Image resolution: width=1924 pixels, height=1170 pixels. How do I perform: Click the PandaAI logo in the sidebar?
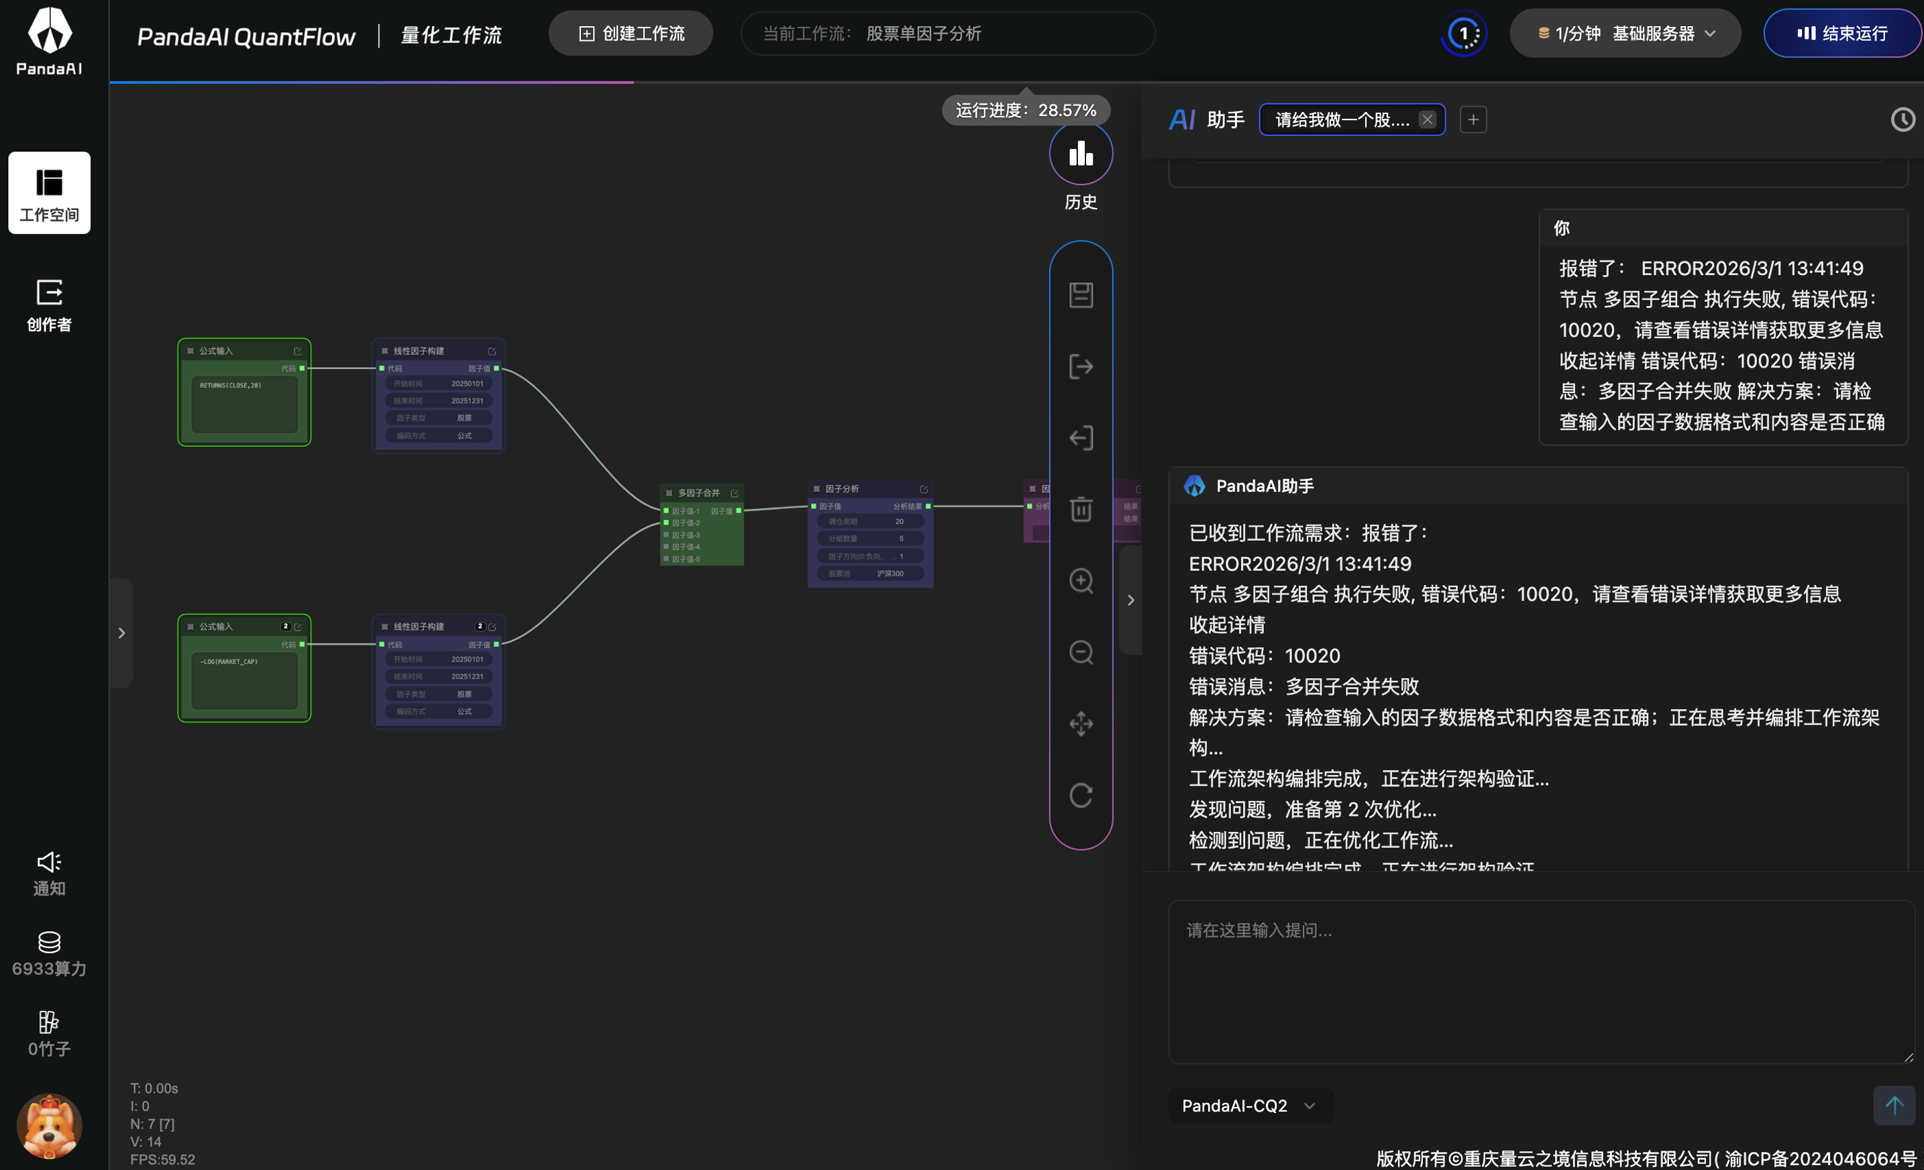pos(49,42)
